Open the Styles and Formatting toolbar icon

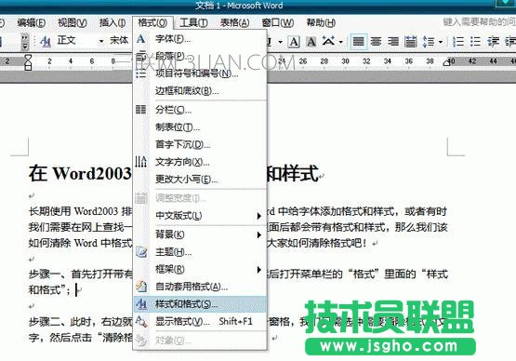[45, 42]
